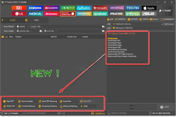176x117 pixels.
Task: Open the Donate to us link
Action: click(x=100, y=113)
